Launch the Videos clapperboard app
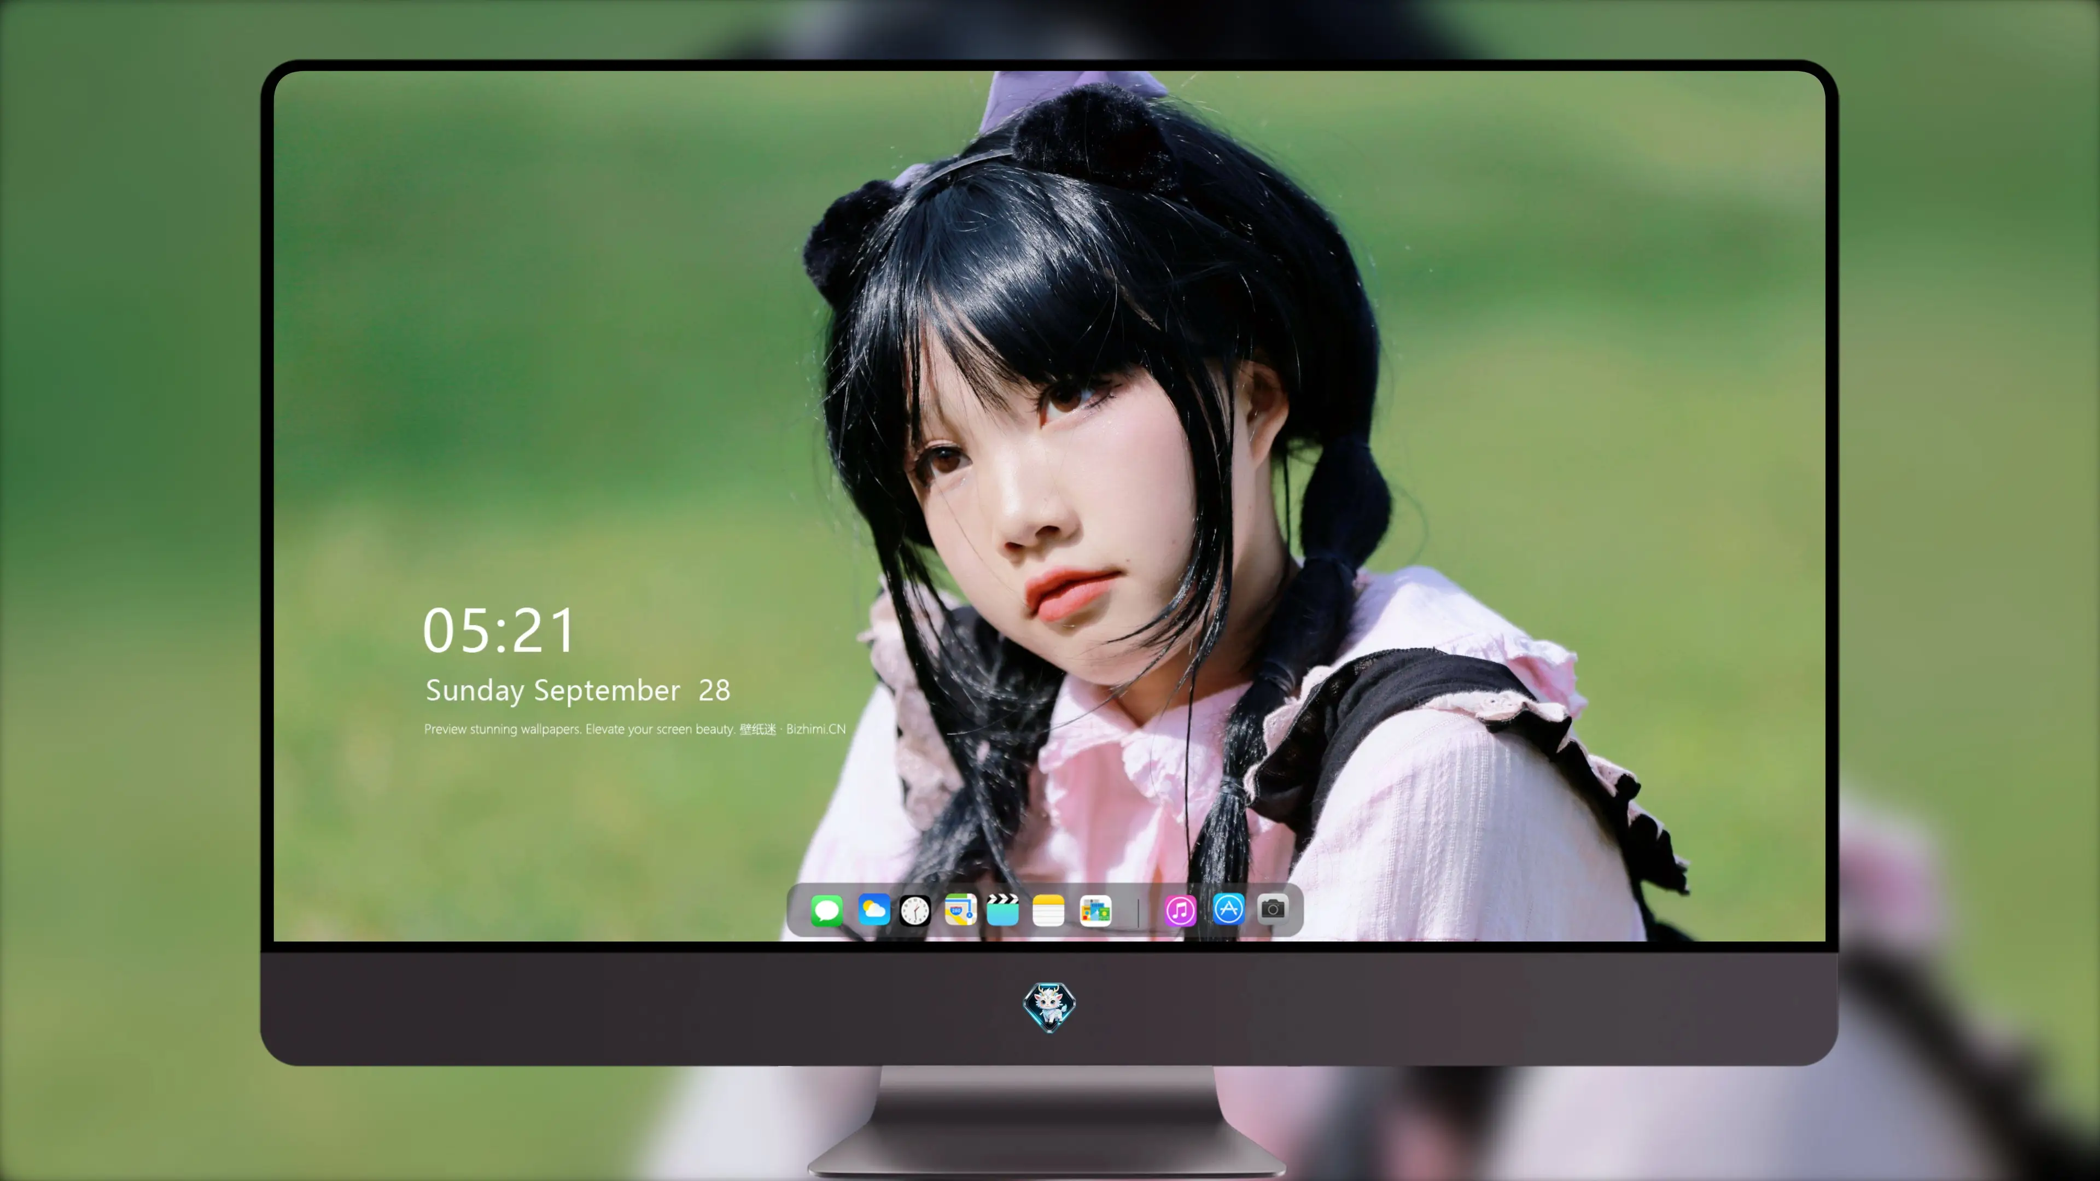Image resolution: width=2100 pixels, height=1181 pixels. 1003,910
